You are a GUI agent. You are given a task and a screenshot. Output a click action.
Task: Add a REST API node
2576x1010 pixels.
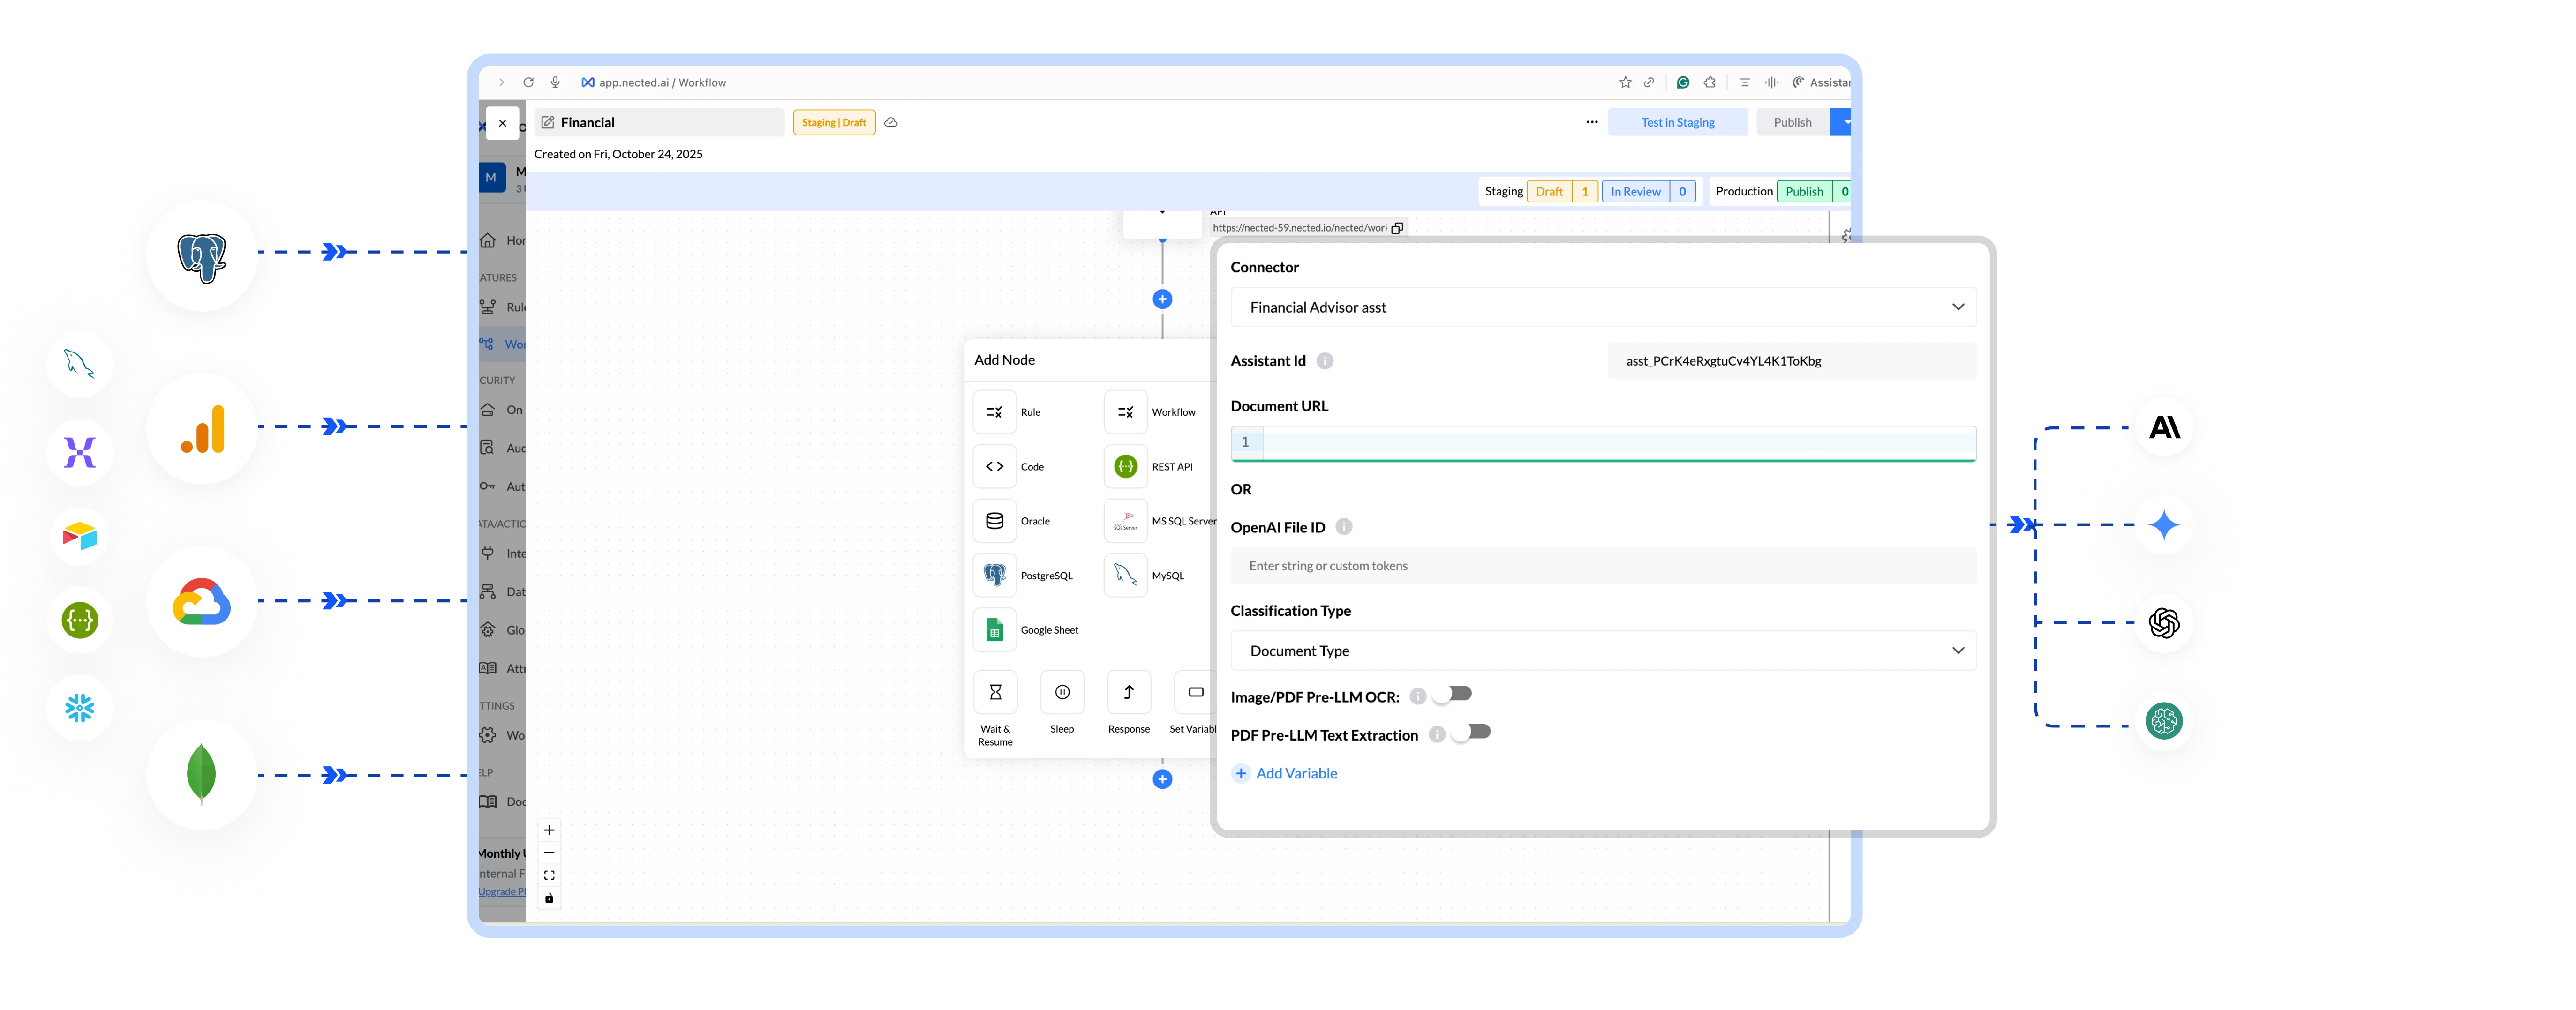point(1125,466)
